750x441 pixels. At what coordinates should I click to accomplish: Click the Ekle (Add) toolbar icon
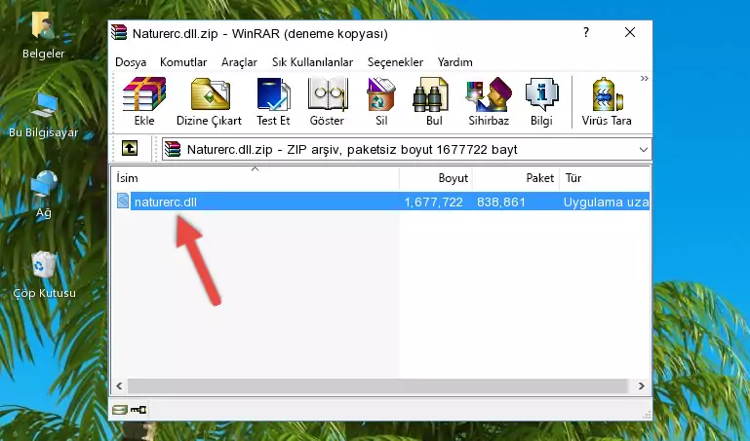click(x=144, y=101)
